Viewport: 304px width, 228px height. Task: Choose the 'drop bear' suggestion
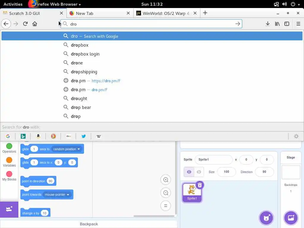(152, 107)
